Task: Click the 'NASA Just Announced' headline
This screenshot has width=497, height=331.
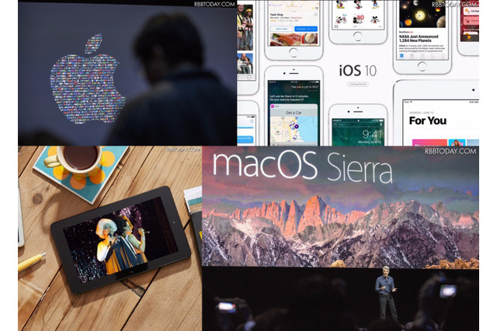Action: coord(419,38)
